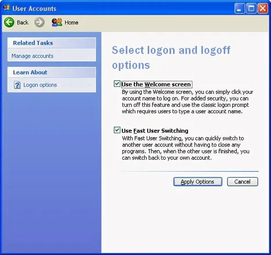Click the grayed-out Forward arrow
271x255 pixels.
coord(39,22)
